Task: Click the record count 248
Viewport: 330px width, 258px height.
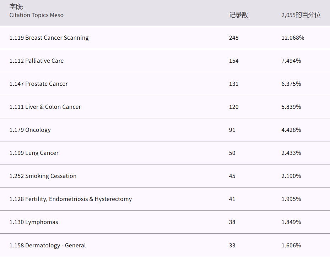Action: pyautogui.click(x=234, y=38)
